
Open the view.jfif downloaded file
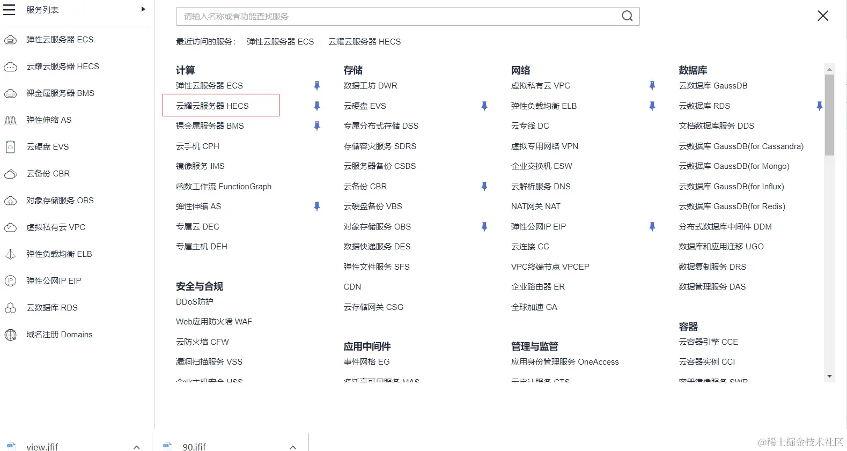(x=42, y=447)
